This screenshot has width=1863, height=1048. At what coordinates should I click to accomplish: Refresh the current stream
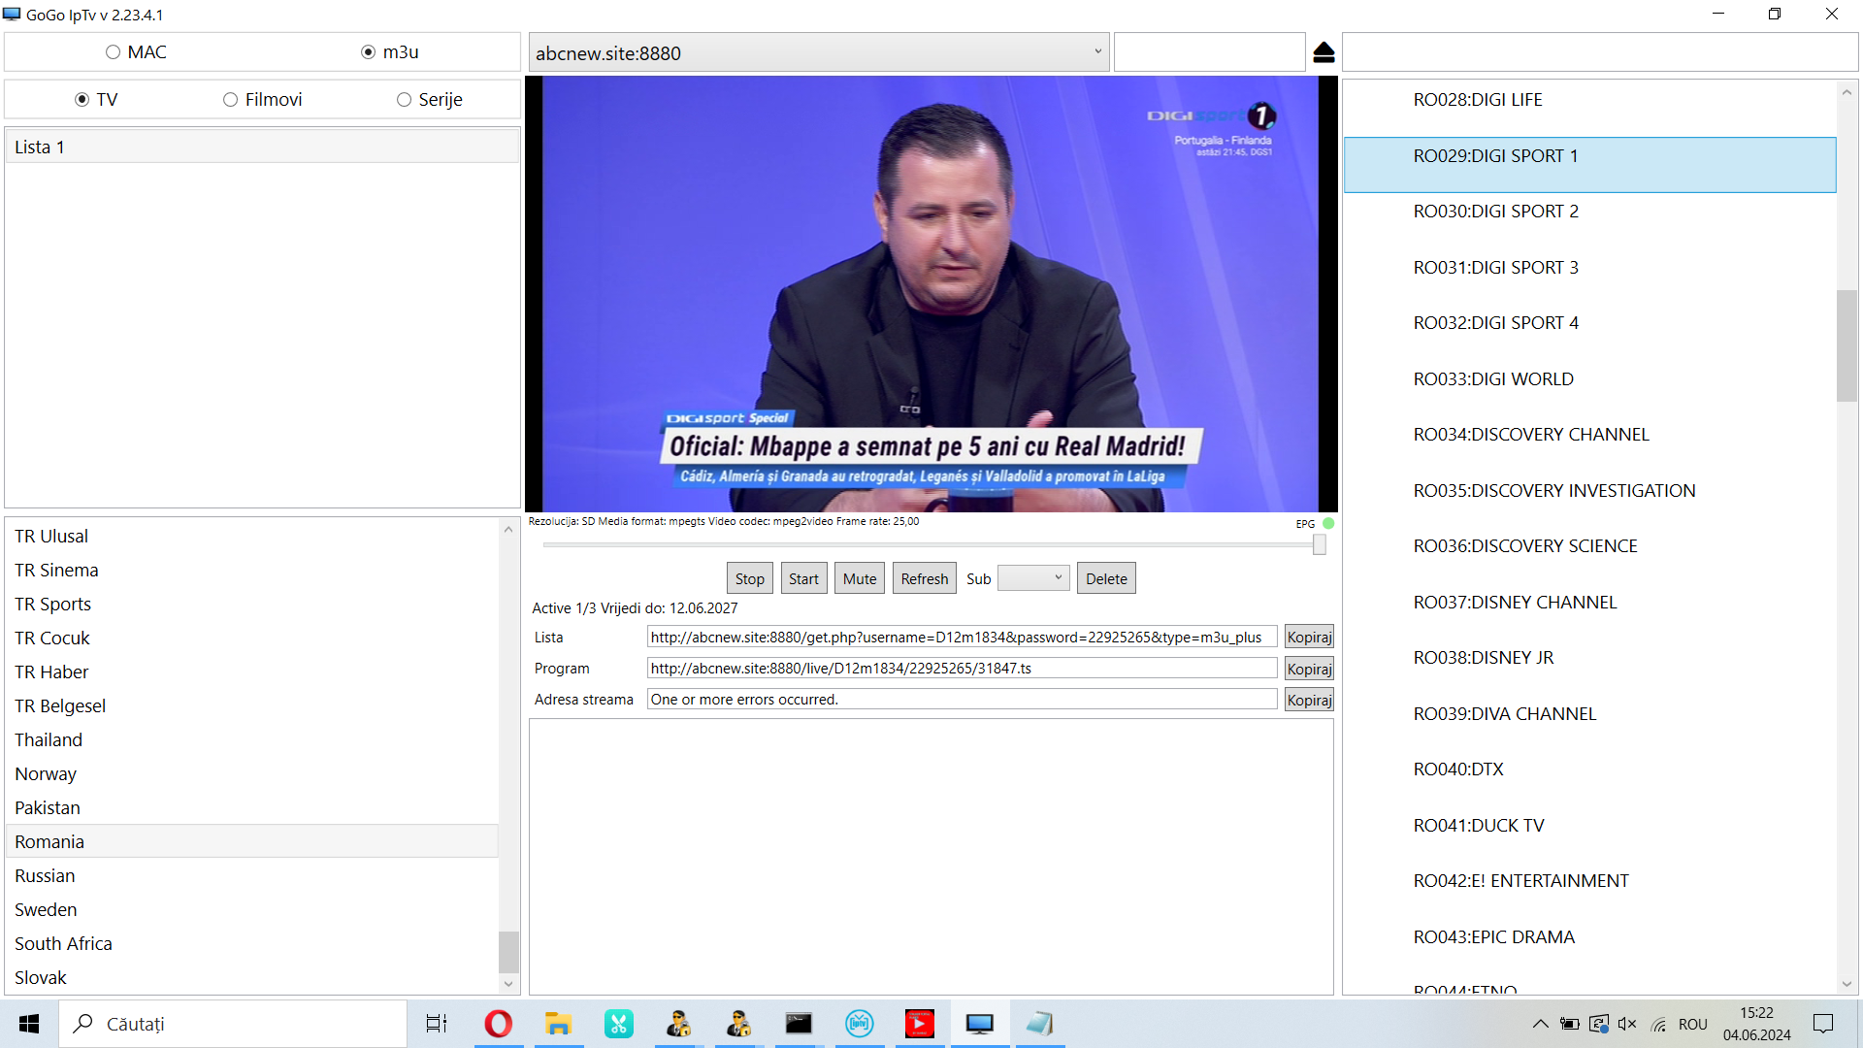924,578
